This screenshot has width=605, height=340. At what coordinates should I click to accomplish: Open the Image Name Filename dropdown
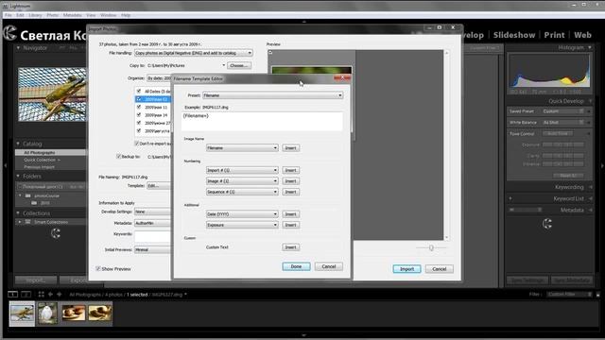[242, 148]
